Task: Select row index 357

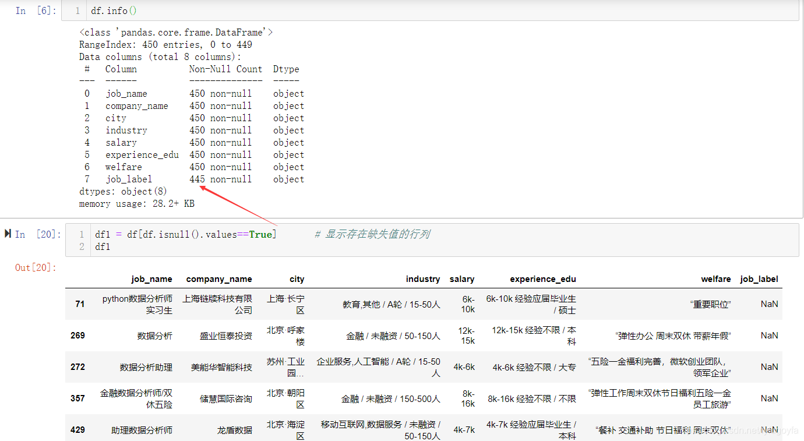Action: (x=77, y=398)
